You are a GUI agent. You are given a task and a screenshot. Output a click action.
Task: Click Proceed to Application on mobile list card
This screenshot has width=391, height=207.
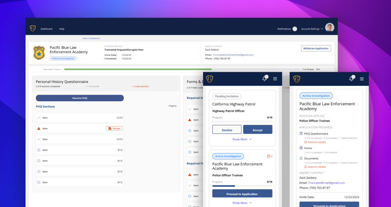point(242,194)
